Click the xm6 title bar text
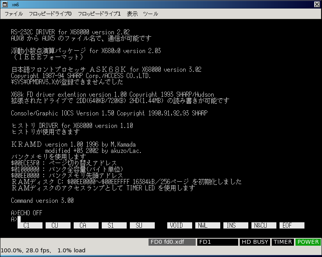This screenshot has height=257, width=322. coord(16,5)
